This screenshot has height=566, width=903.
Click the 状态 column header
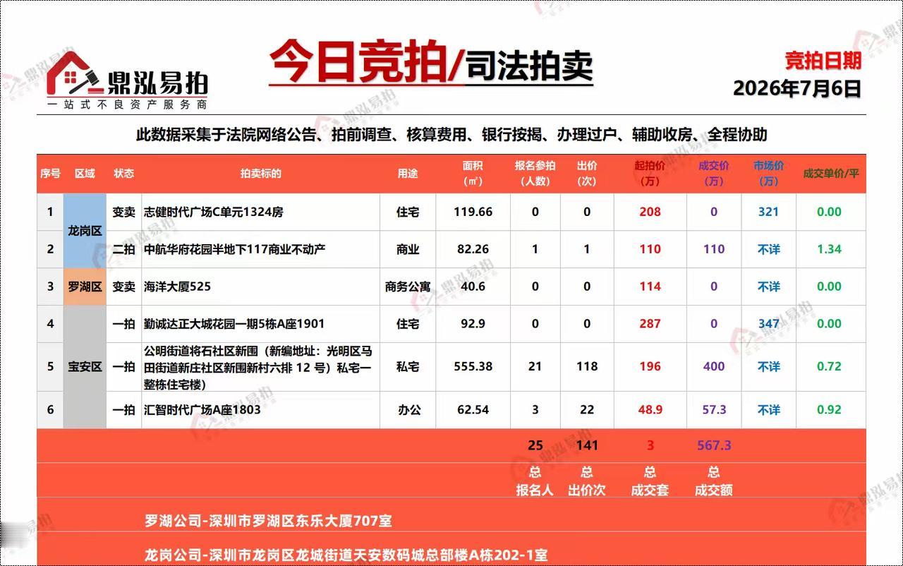point(123,174)
